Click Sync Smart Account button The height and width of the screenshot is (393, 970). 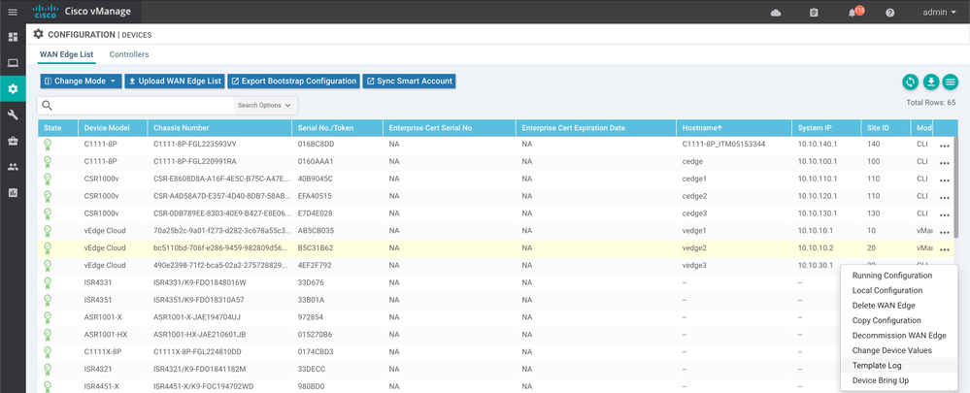(409, 81)
